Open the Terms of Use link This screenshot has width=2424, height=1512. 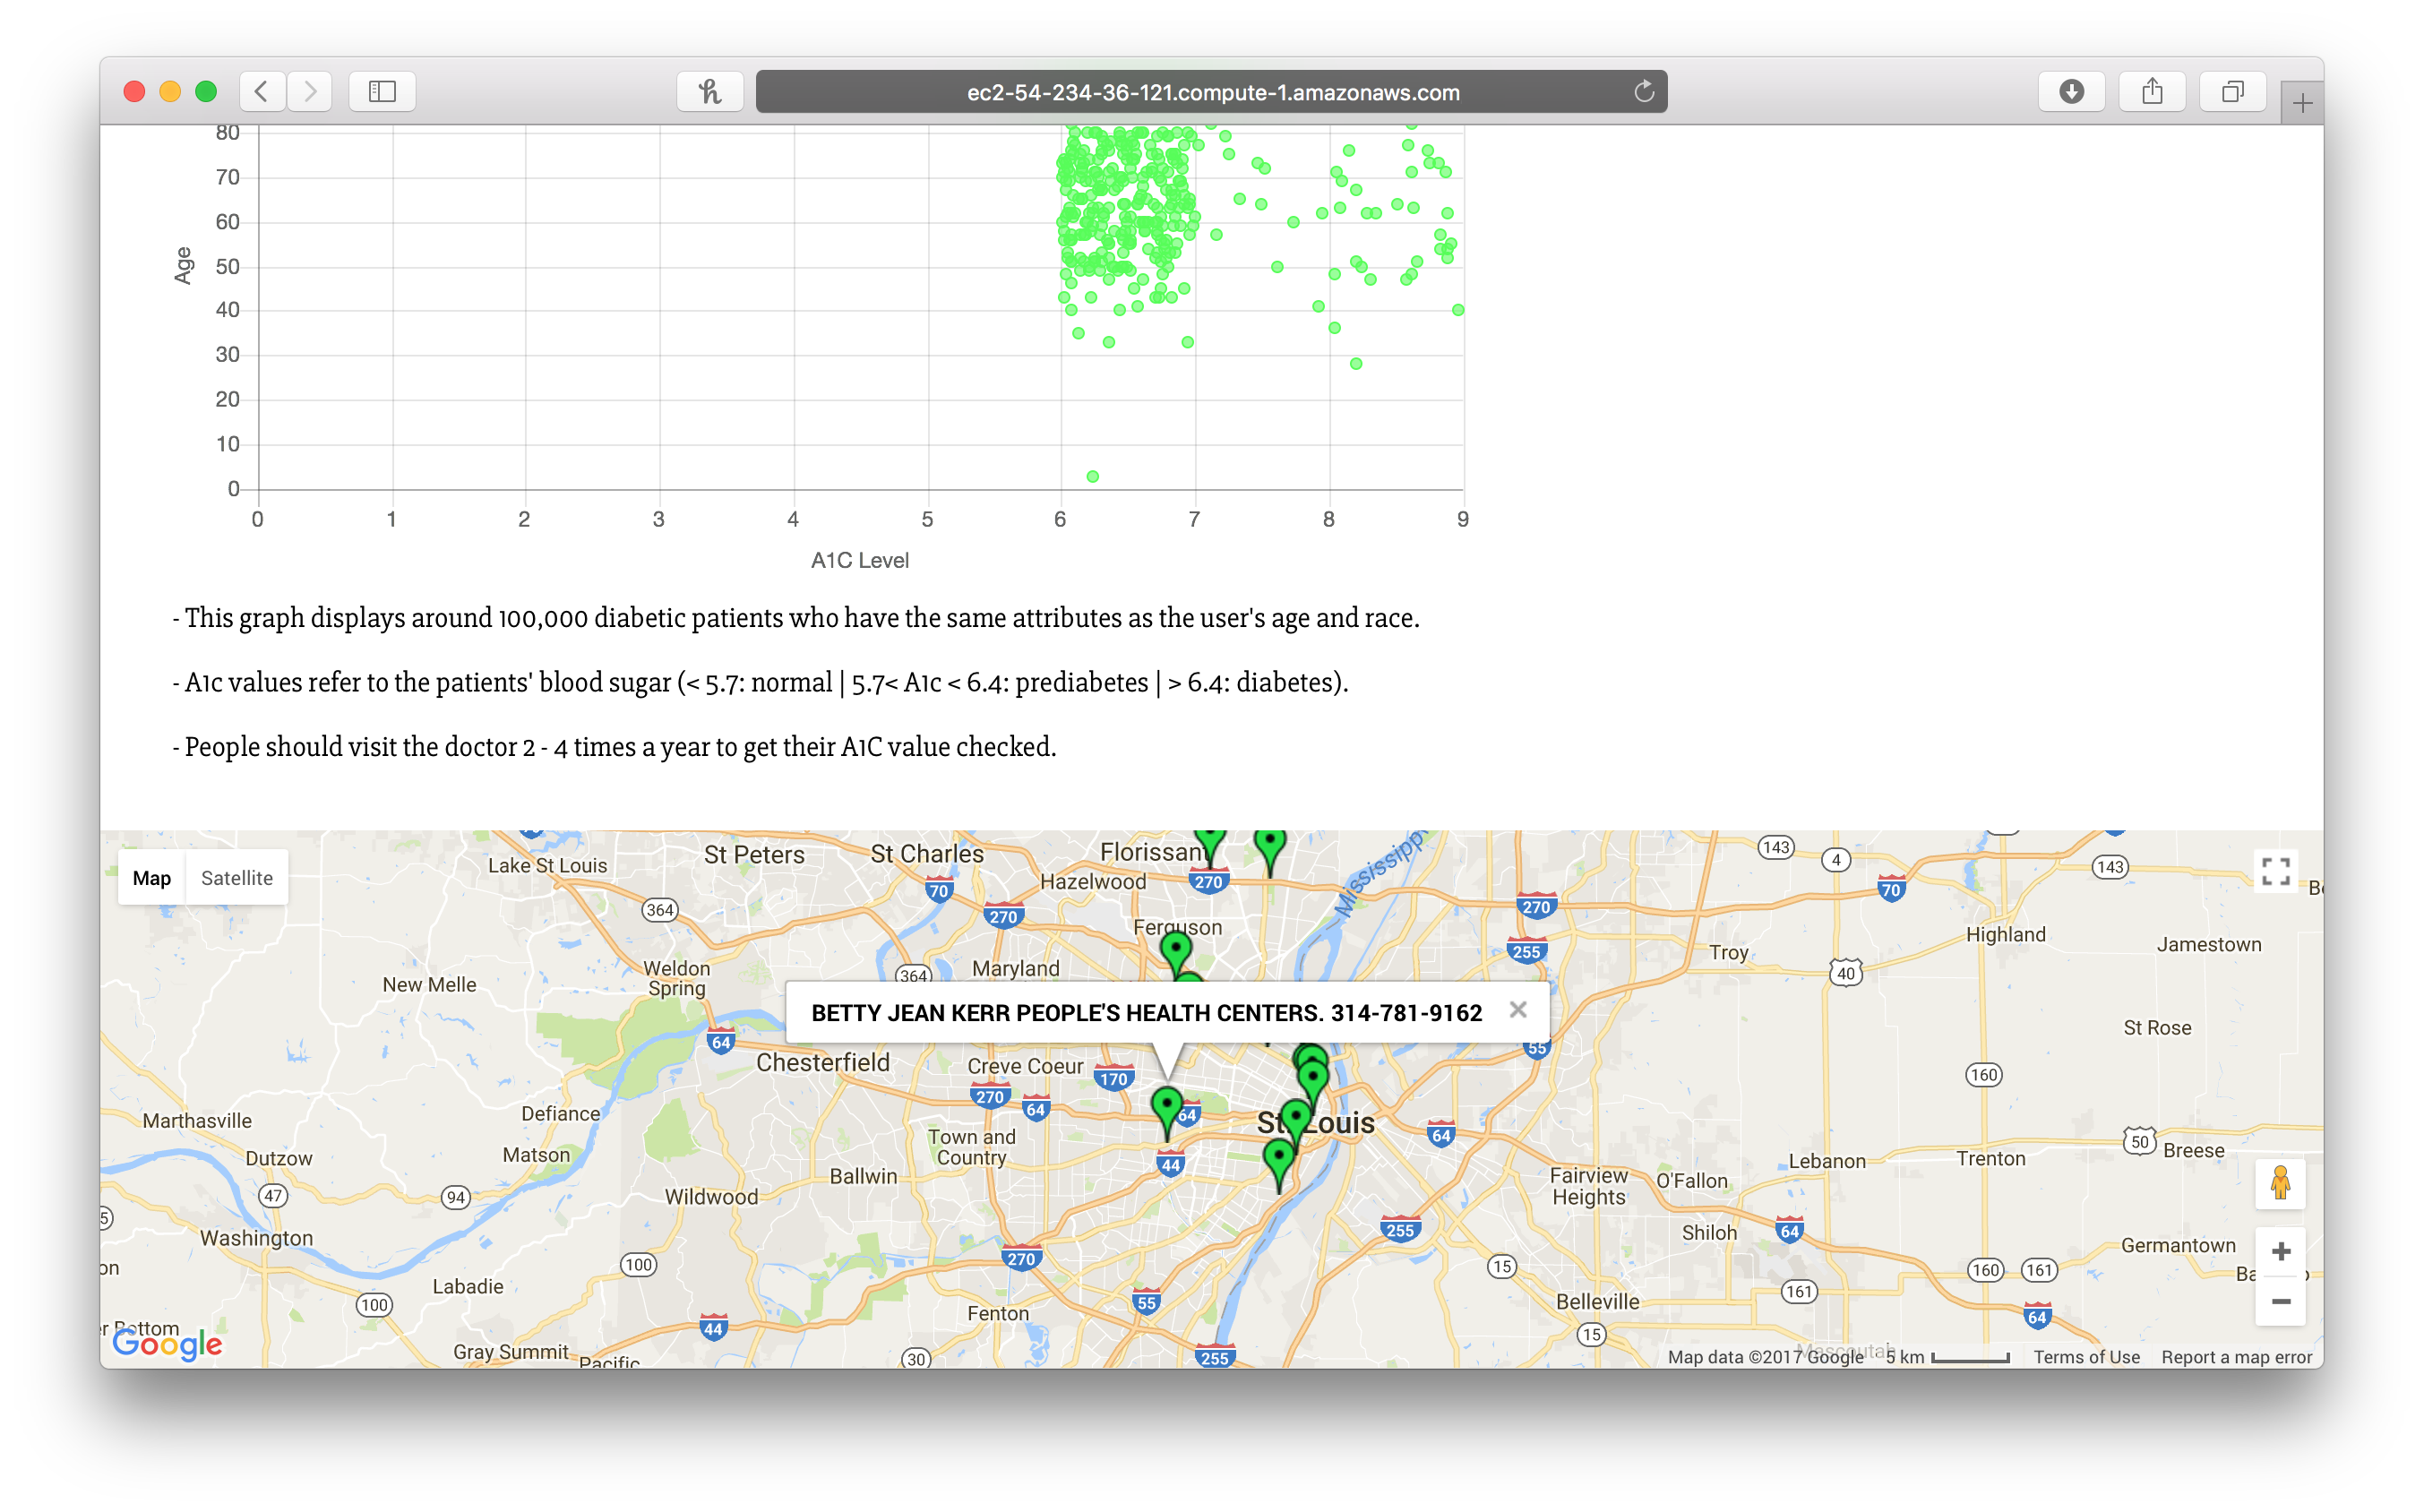2086,1357
